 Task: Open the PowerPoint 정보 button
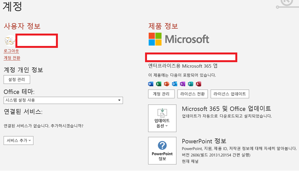point(162,151)
